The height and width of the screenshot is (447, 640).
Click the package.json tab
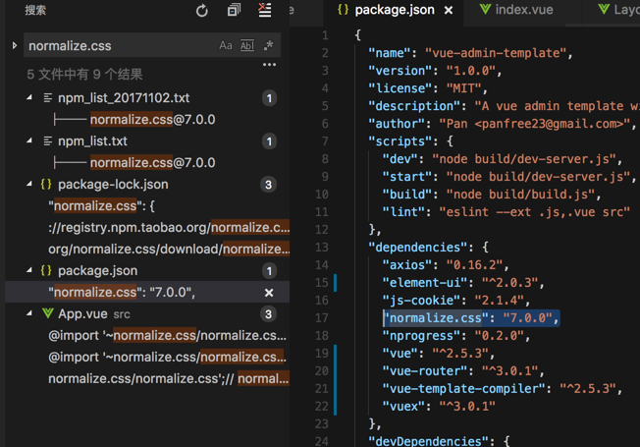tap(394, 10)
